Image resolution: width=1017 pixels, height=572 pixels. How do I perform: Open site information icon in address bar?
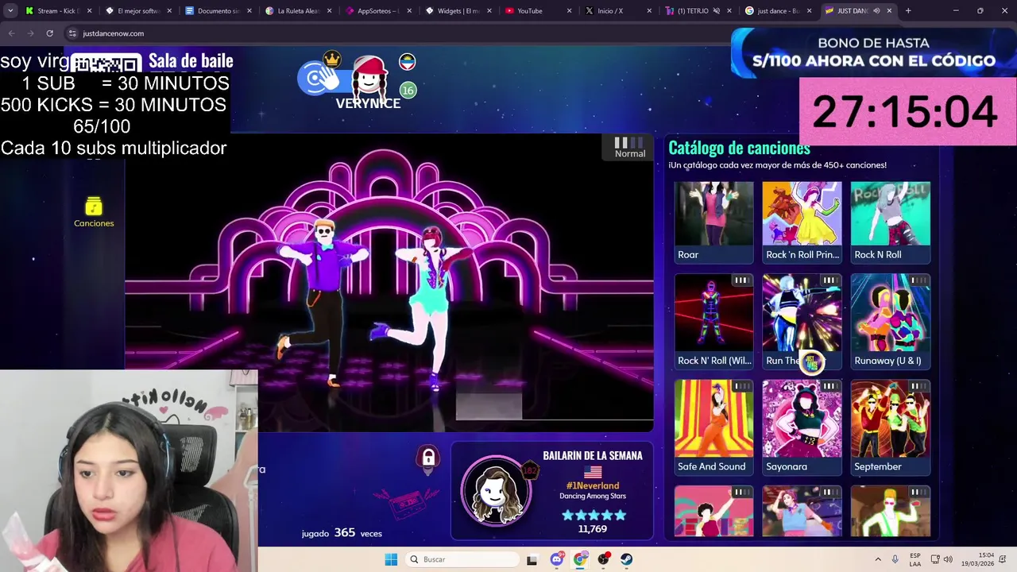[x=72, y=33]
